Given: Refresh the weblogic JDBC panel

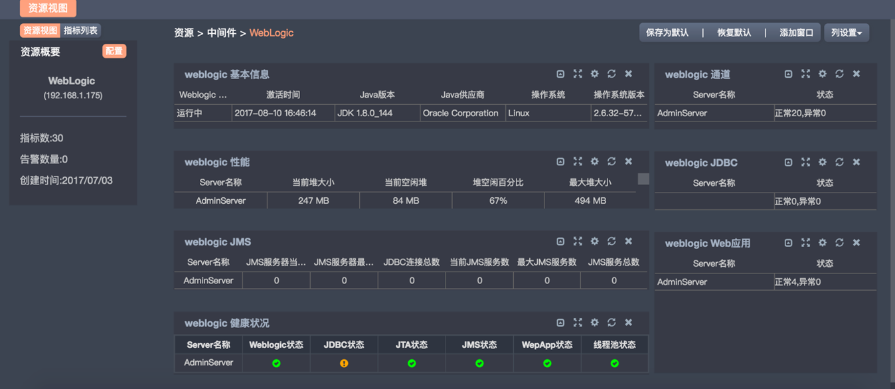Looking at the screenshot, I should tap(839, 162).
